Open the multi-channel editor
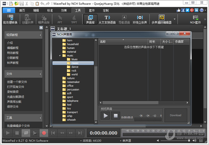The height and width of the screenshot is (145, 209). click(162, 19)
